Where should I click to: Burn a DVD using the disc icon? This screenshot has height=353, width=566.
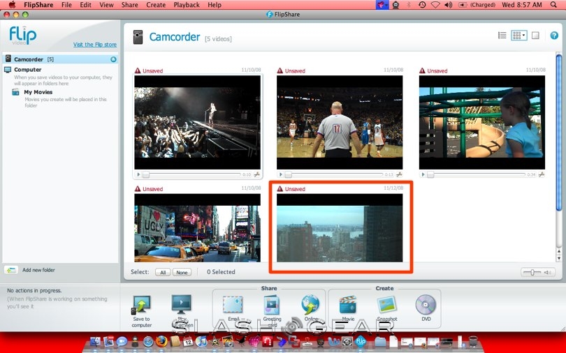point(425,305)
